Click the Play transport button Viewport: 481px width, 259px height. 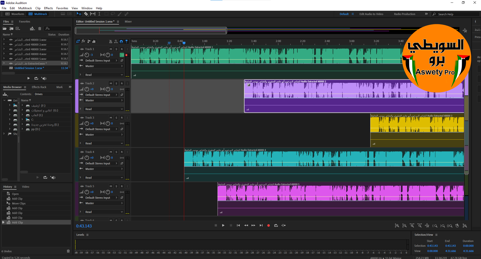tap(223, 225)
